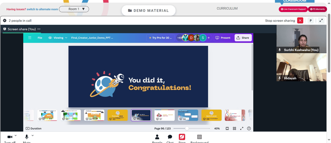
Task: Open Canva help question mark icon
Action: (x=249, y=128)
